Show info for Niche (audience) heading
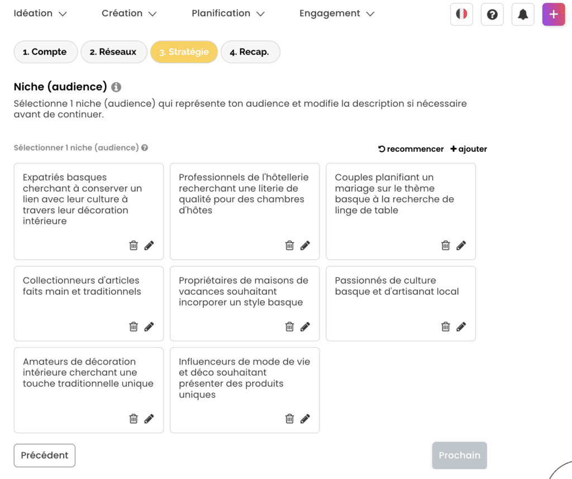The width and height of the screenshot is (572, 479). pos(116,87)
